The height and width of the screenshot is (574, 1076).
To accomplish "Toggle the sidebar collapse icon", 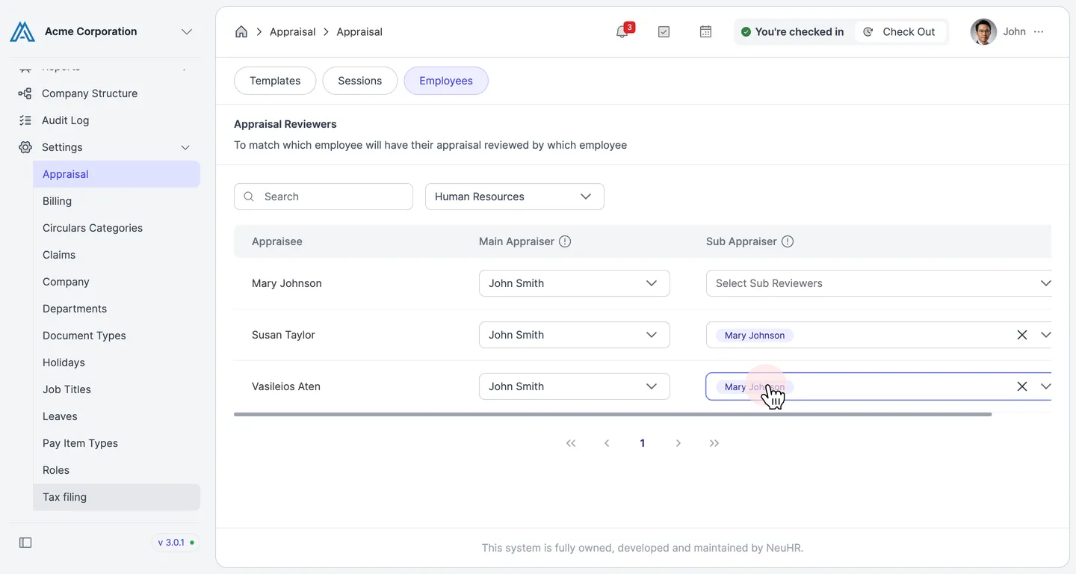I will pos(25,543).
